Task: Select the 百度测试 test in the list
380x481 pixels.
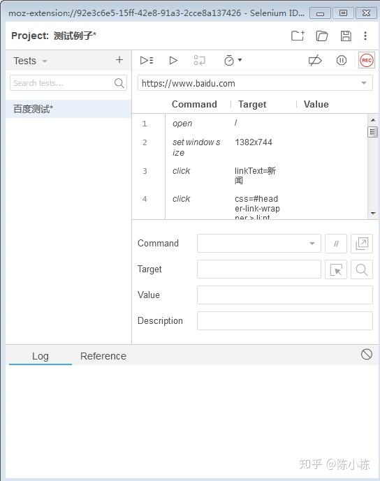Action: point(68,109)
